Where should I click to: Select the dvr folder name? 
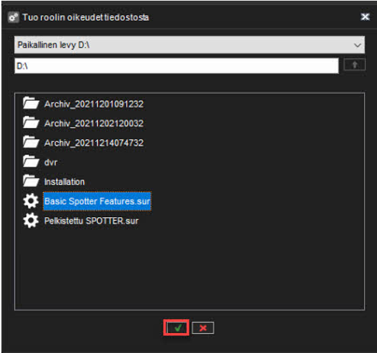point(51,162)
